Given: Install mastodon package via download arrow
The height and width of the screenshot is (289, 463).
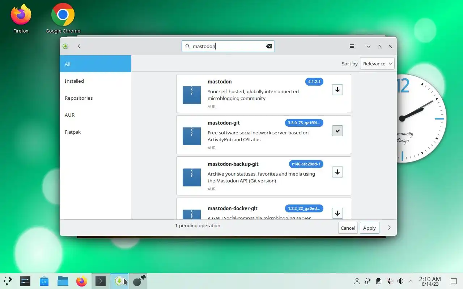Looking at the screenshot, I should [337, 90].
